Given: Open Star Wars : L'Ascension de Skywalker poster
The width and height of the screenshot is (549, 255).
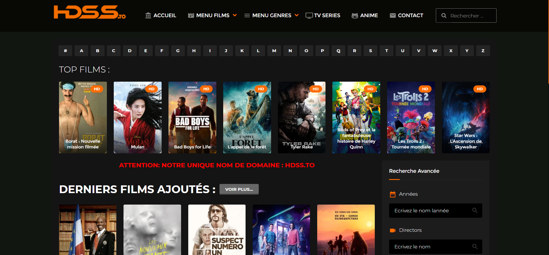Looking at the screenshot, I should [x=466, y=117].
